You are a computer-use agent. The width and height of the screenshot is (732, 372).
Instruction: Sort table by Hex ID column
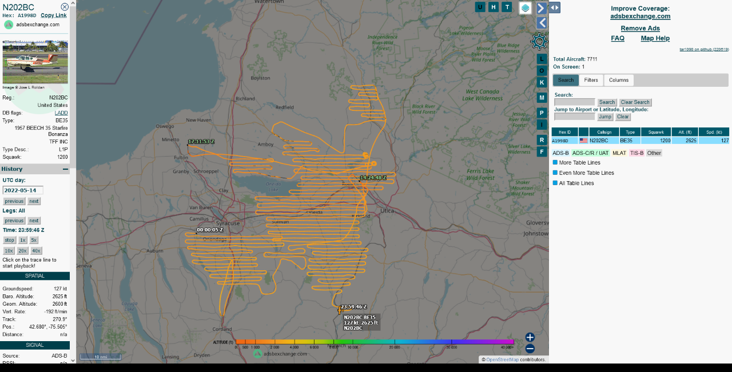[x=565, y=132]
